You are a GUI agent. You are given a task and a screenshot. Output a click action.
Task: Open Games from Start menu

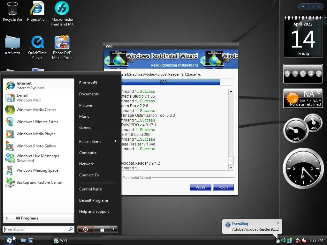coord(85,128)
